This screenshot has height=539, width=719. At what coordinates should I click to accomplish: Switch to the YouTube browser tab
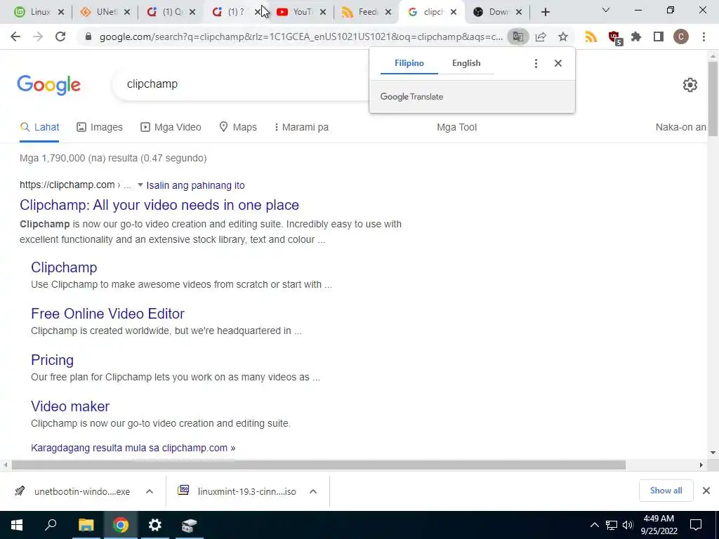pyautogui.click(x=301, y=13)
